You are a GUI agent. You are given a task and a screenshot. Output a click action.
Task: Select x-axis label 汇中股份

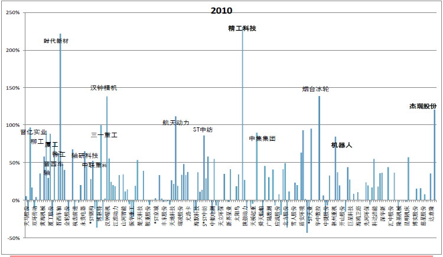[391, 216]
